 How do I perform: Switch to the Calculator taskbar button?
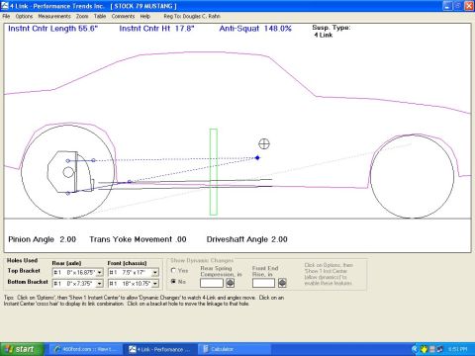235,349
